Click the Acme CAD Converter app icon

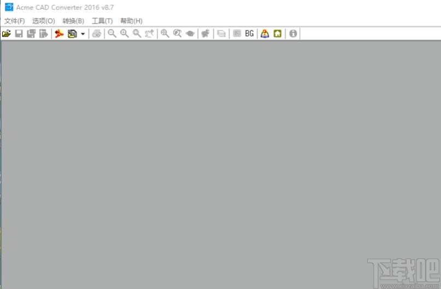click(x=9, y=7)
